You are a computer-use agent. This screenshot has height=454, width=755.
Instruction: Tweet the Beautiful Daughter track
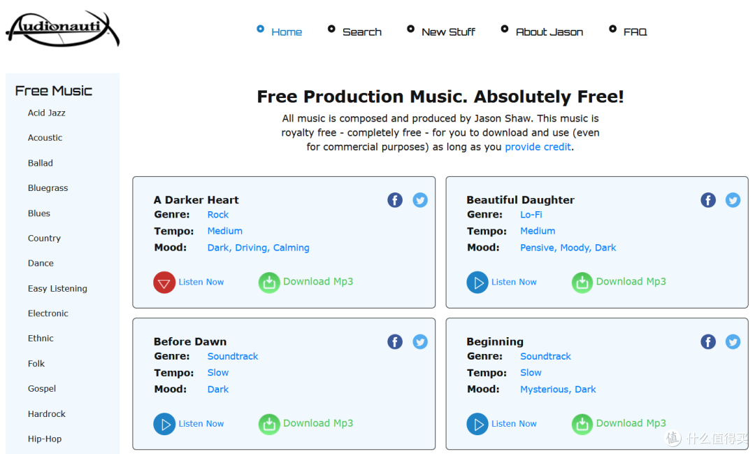[733, 200]
